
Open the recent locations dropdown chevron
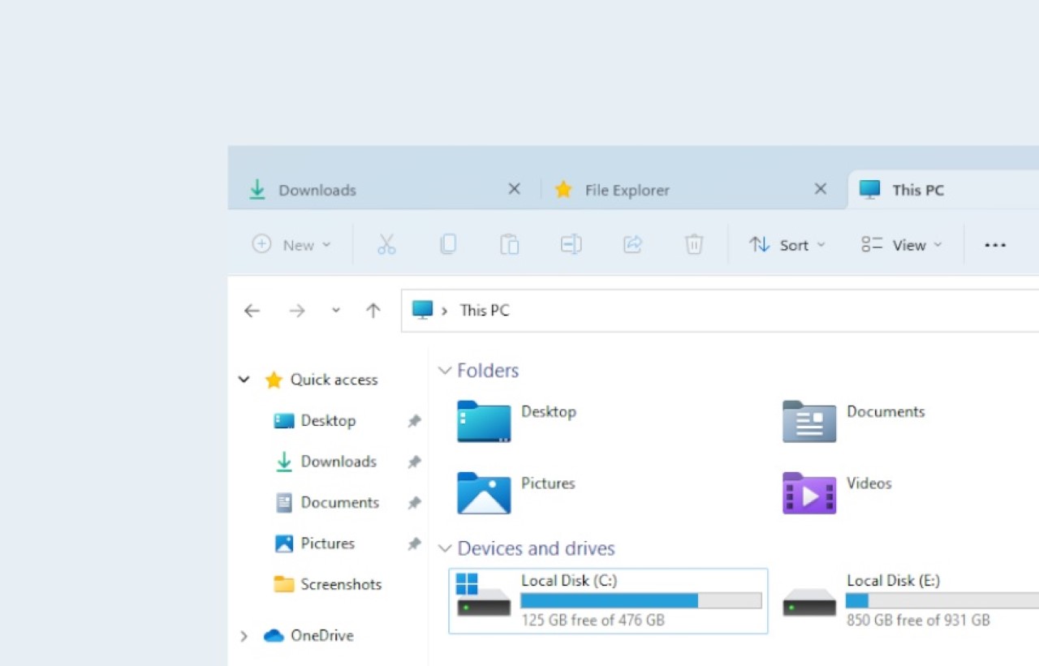[x=336, y=311]
